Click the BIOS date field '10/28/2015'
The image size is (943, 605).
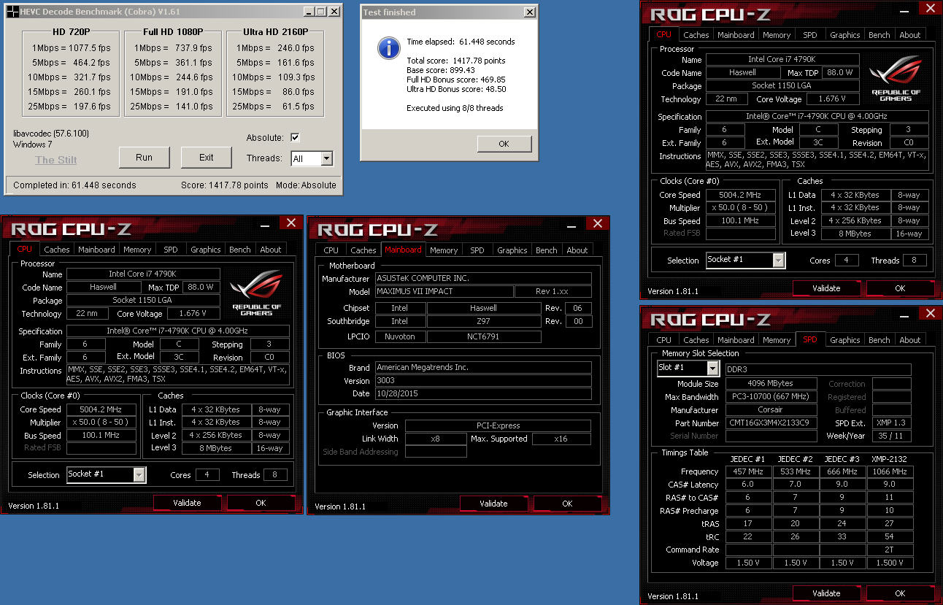pyautogui.click(x=483, y=393)
